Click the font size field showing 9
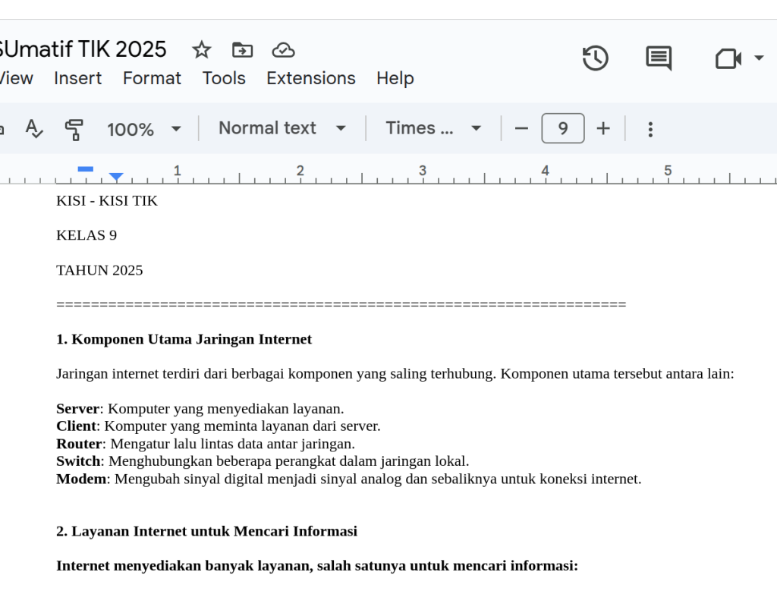The width and height of the screenshot is (777, 594). 563,128
